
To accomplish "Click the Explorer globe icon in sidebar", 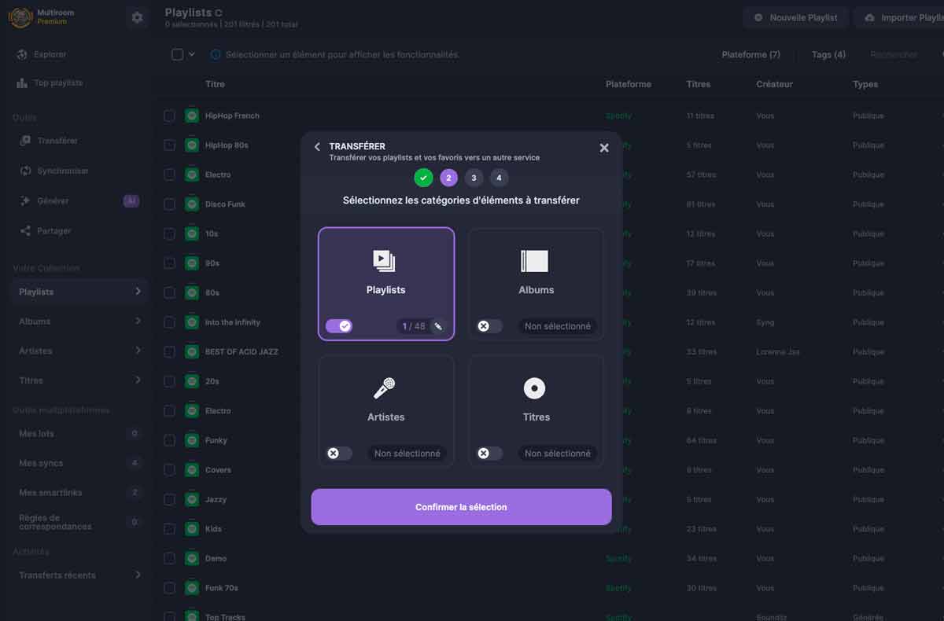I will pyautogui.click(x=22, y=54).
